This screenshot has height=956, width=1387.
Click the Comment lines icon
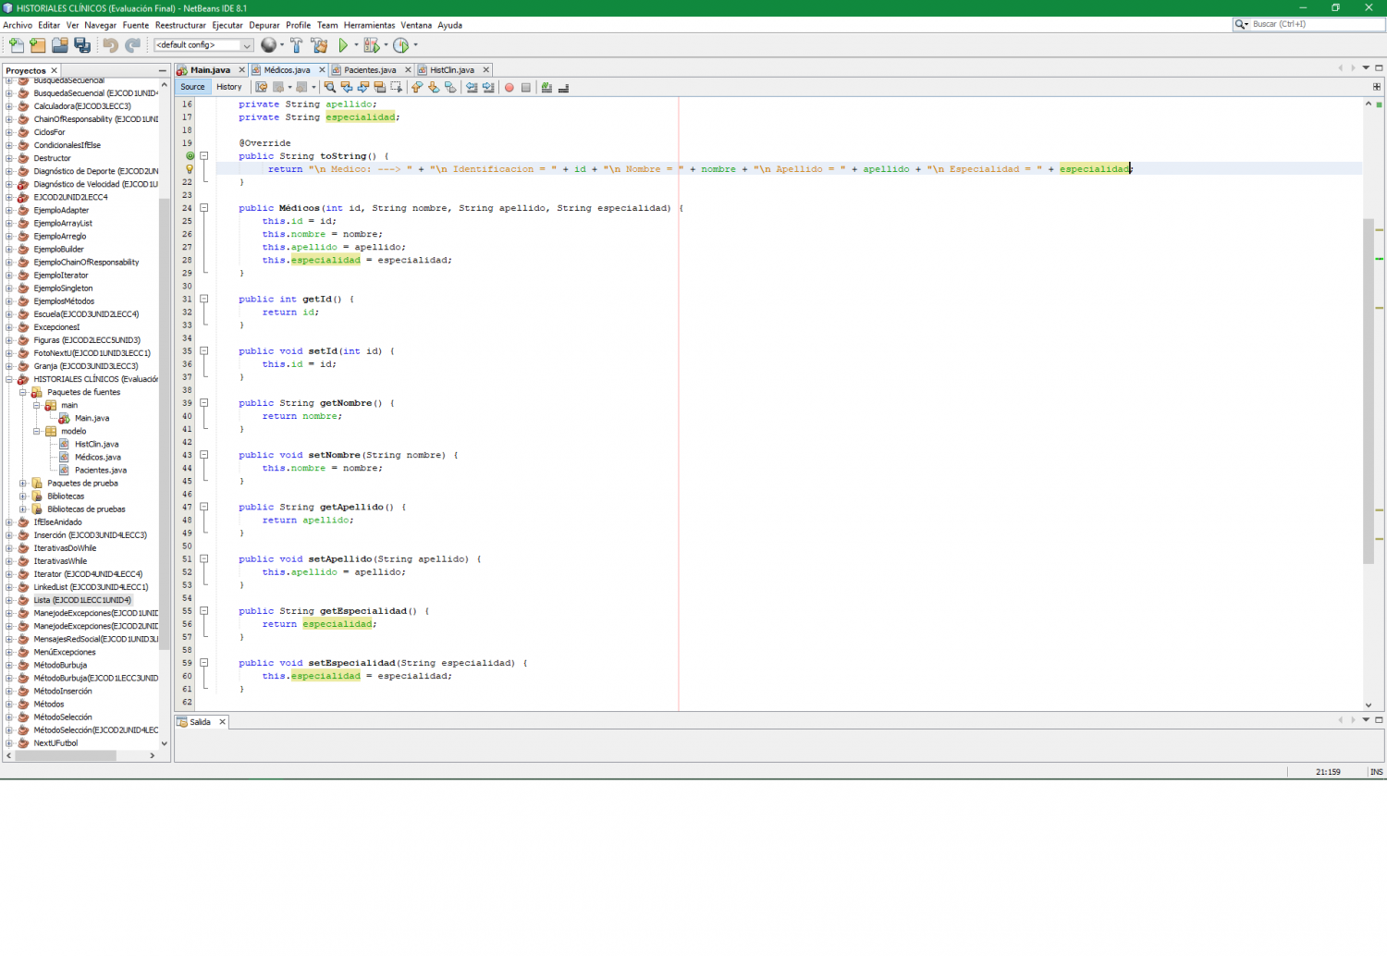[x=546, y=87]
